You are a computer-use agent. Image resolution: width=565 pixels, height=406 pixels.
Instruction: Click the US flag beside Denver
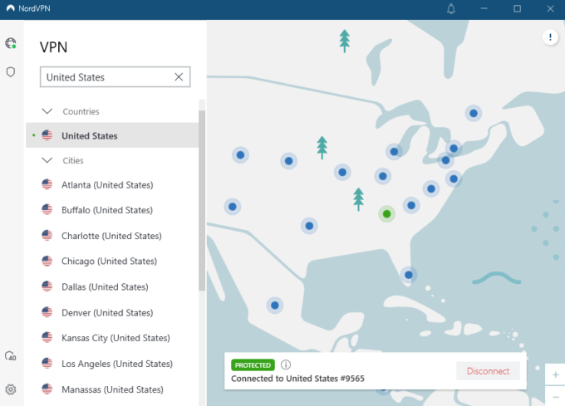click(47, 312)
